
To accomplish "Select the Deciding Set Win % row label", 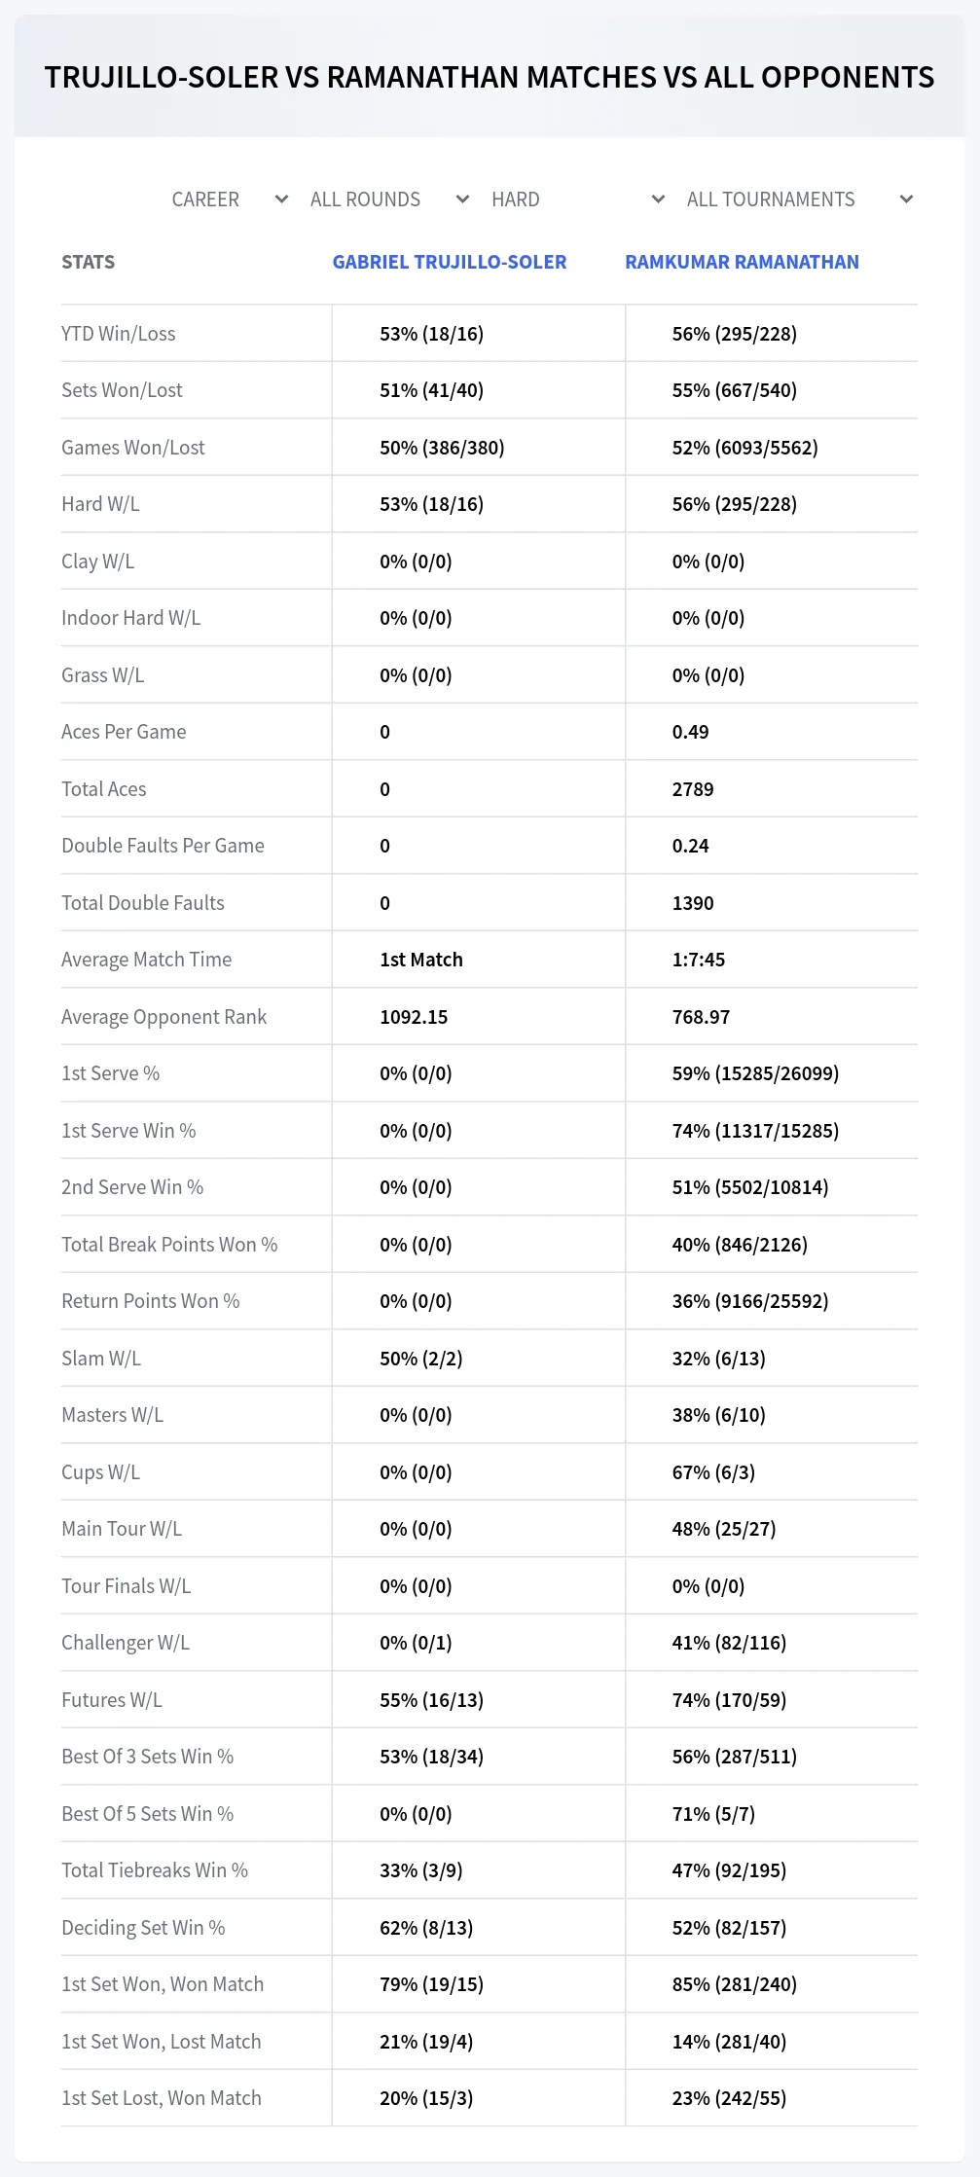I will 143,1928.
